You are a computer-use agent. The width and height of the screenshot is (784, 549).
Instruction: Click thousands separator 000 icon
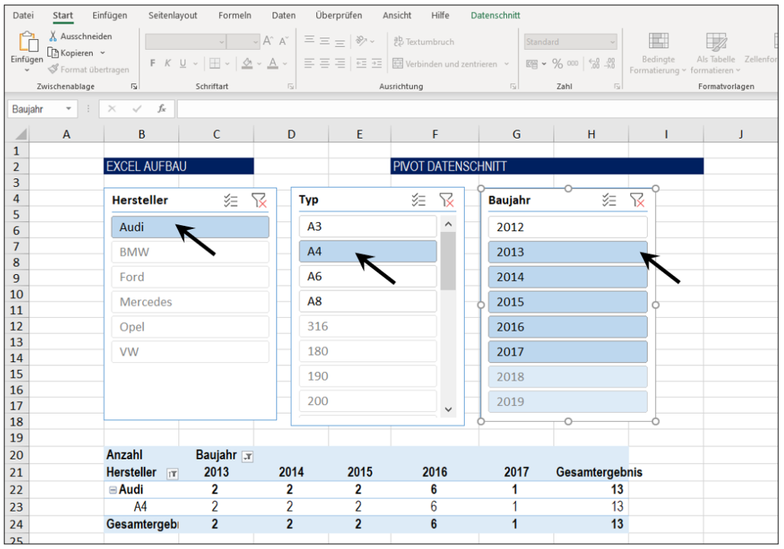tap(573, 64)
